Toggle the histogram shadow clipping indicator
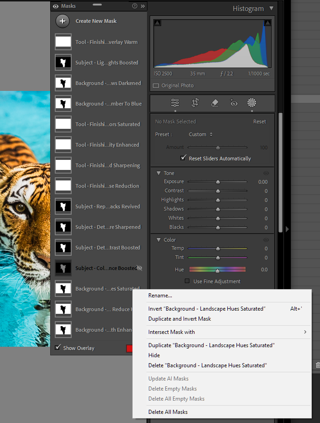 (157, 23)
